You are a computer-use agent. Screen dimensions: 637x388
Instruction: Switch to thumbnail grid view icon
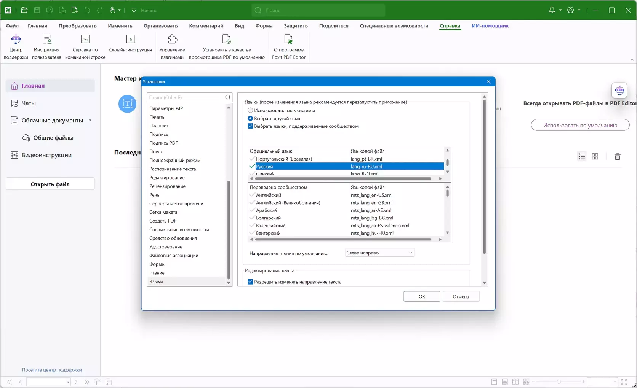(595, 157)
